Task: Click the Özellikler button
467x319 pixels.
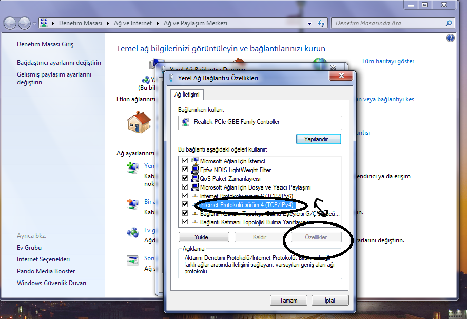Action: [316, 237]
